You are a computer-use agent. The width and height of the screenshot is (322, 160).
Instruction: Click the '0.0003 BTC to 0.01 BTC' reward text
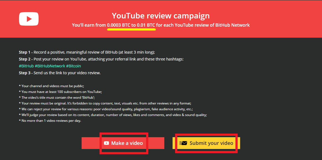pyautogui.click(x=131, y=25)
